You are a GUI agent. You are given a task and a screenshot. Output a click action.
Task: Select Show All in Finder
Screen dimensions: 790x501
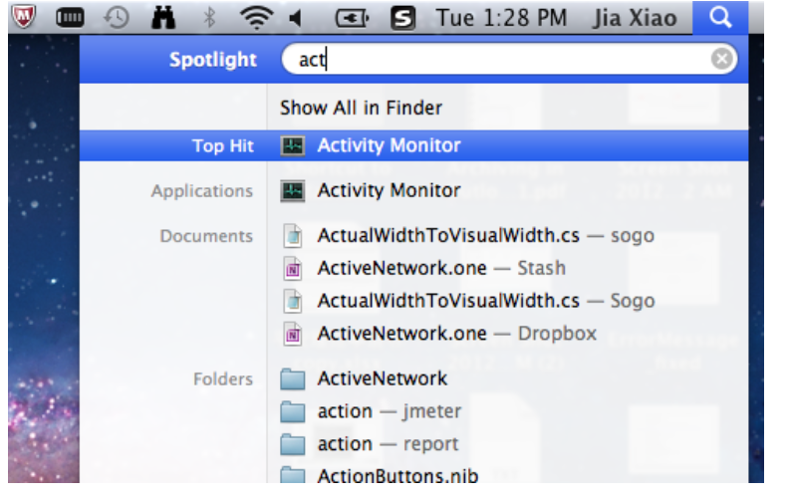click(361, 108)
